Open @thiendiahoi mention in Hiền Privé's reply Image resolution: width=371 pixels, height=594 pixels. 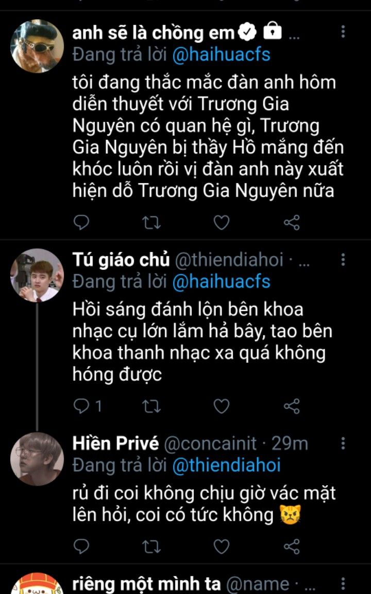point(226,465)
